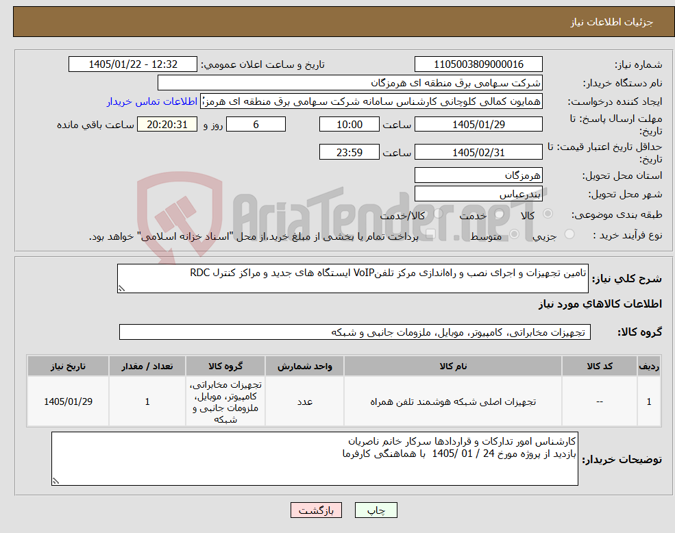Click the resize handle of buyer notes area
Viewport: 675px width, 533px height.
coord(56,482)
